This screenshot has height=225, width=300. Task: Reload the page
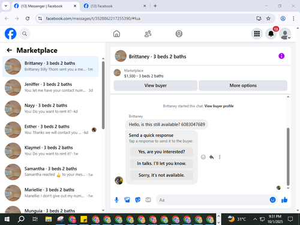(x=28, y=19)
